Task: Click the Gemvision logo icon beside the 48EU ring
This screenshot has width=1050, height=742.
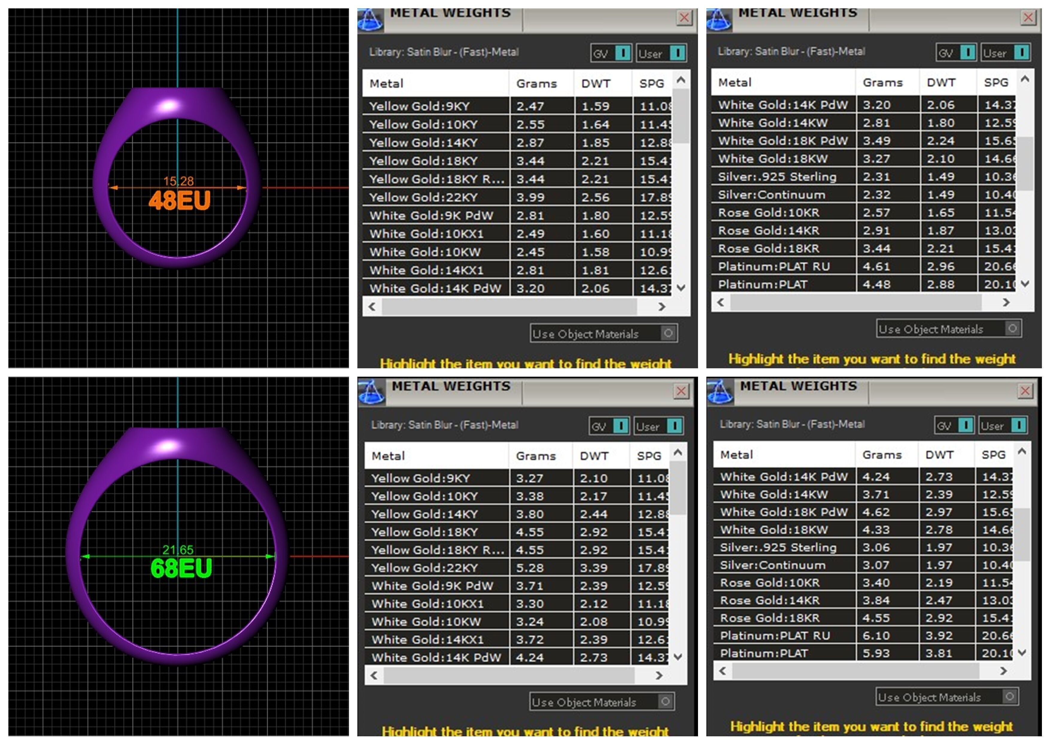Action: (370, 20)
